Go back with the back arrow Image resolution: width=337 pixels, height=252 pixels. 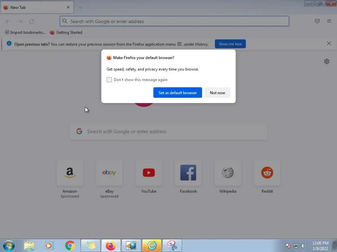pos(8,21)
